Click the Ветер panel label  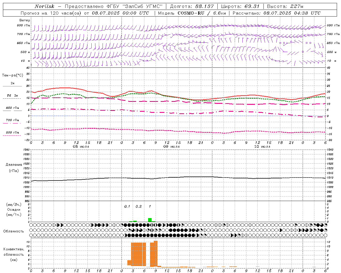click(x=25, y=20)
